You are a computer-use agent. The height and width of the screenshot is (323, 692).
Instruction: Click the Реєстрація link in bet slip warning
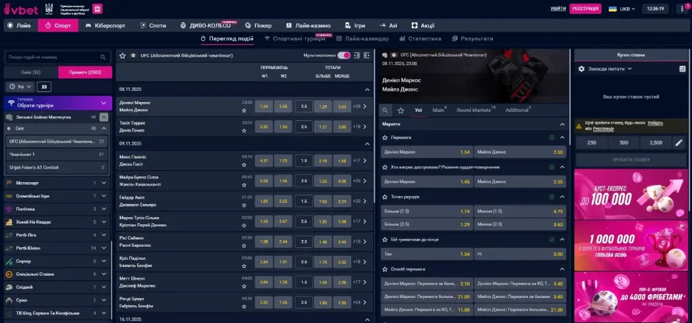pos(603,129)
